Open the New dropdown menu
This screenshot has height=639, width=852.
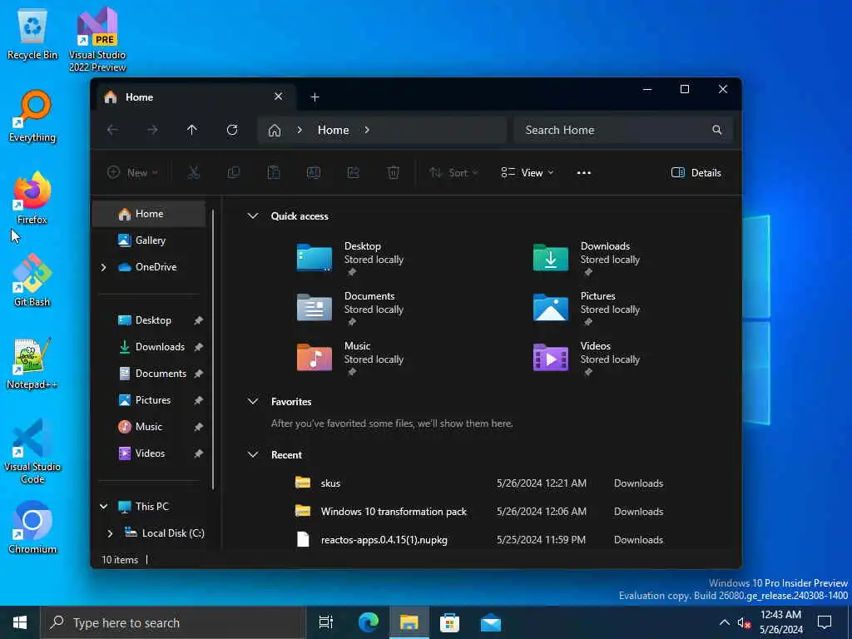[132, 173]
